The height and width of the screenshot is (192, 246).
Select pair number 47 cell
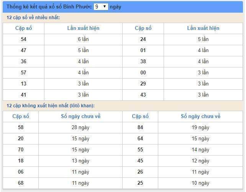23,51
